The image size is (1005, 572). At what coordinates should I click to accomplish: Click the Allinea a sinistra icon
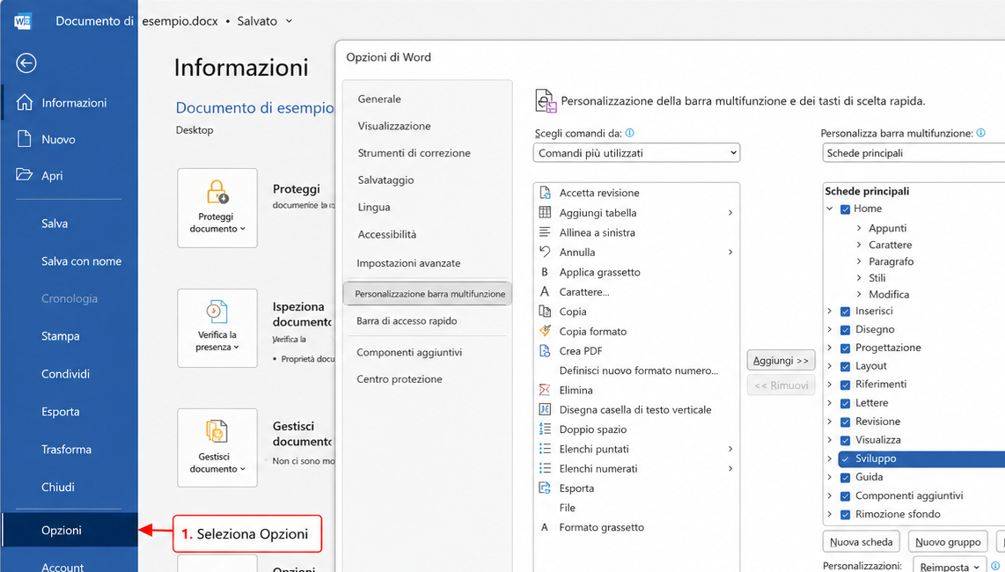[x=545, y=232]
